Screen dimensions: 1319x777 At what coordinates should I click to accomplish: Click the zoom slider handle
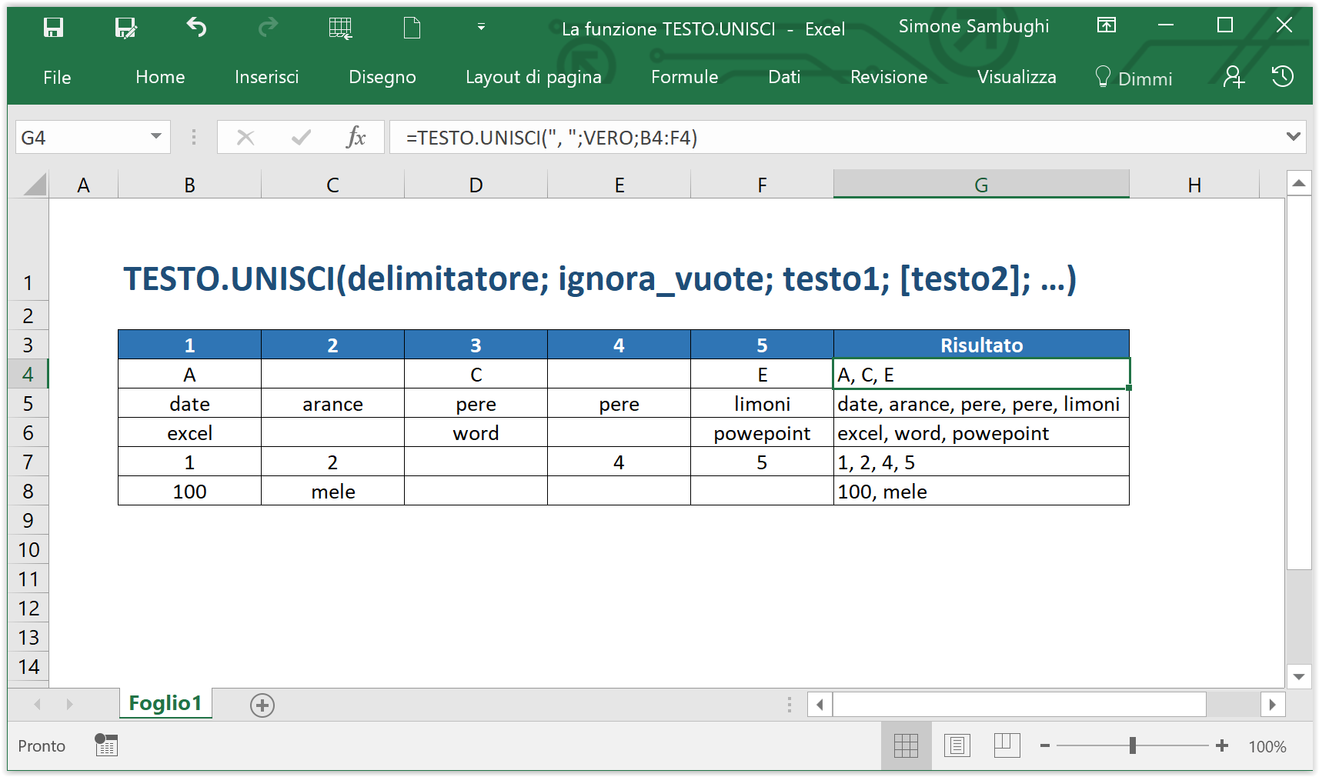(1133, 745)
